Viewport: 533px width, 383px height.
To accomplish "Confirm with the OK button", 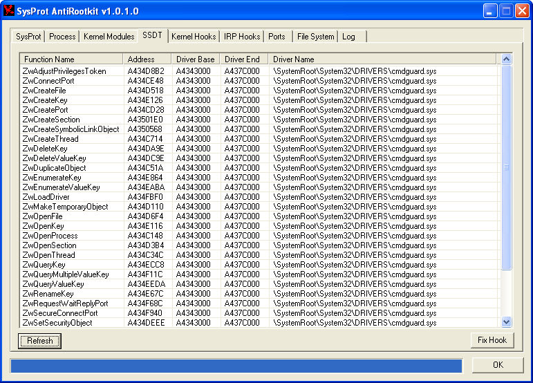I will 498,365.
